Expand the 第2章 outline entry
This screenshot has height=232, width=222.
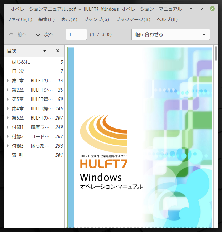[8, 90]
